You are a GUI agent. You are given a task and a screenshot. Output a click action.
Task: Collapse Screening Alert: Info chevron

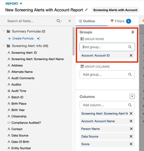click(4, 45)
